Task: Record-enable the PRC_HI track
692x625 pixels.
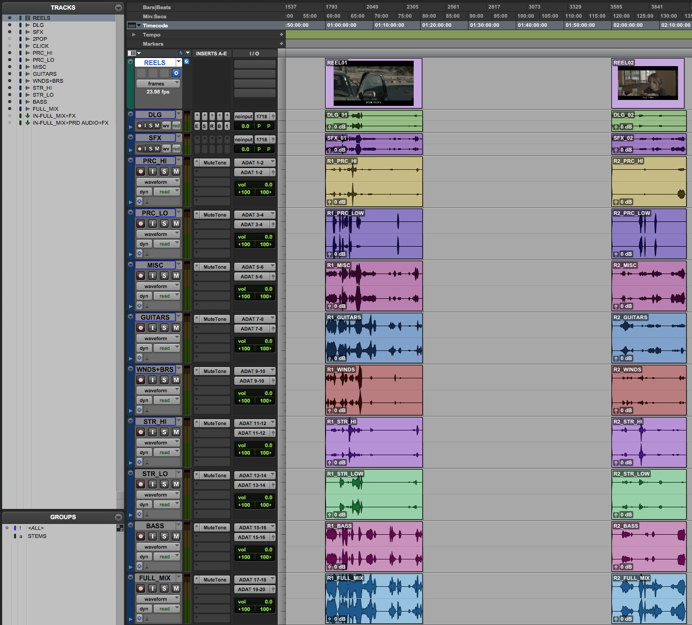Action: pyautogui.click(x=141, y=171)
